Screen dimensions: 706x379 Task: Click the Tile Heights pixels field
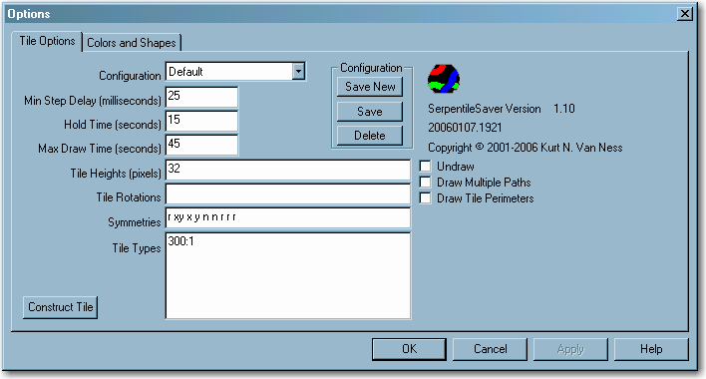pyautogui.click(x=288, y=171)
